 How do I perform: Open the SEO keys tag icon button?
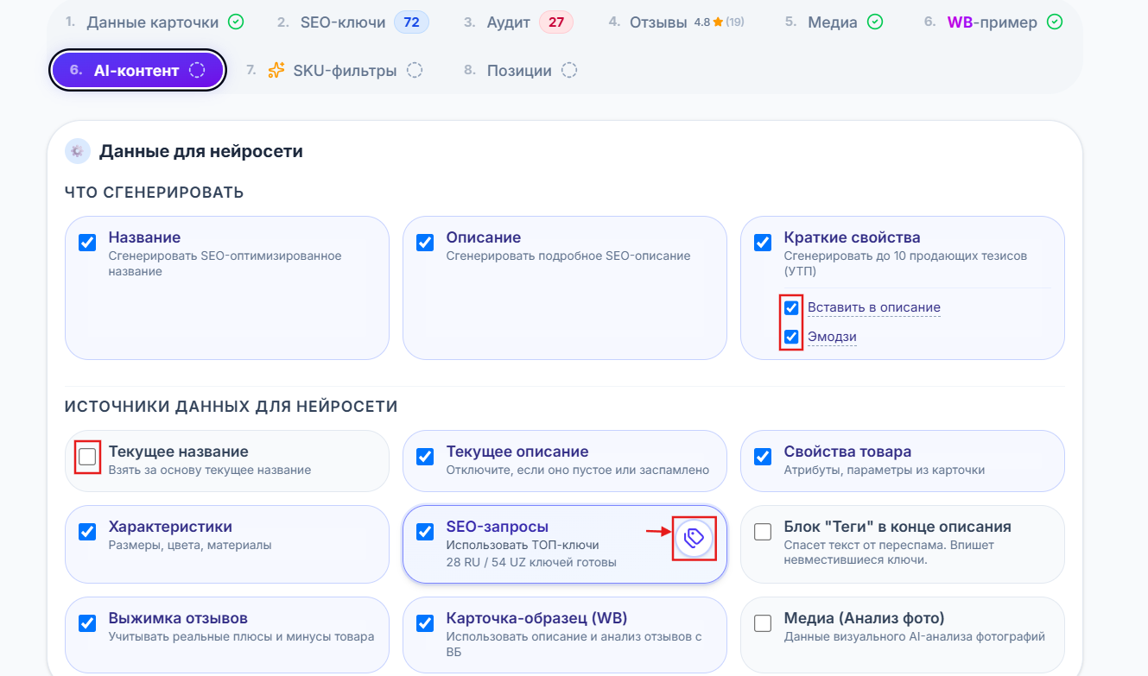(x=695, y=538)
